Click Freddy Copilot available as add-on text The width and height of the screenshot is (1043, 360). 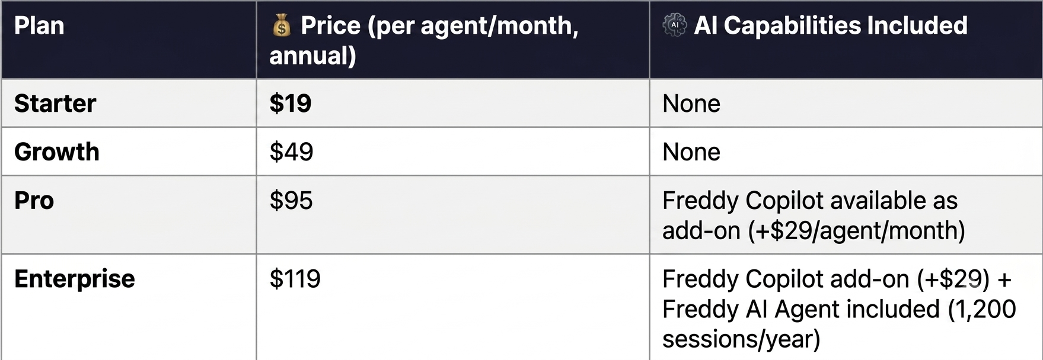[810, 216]
